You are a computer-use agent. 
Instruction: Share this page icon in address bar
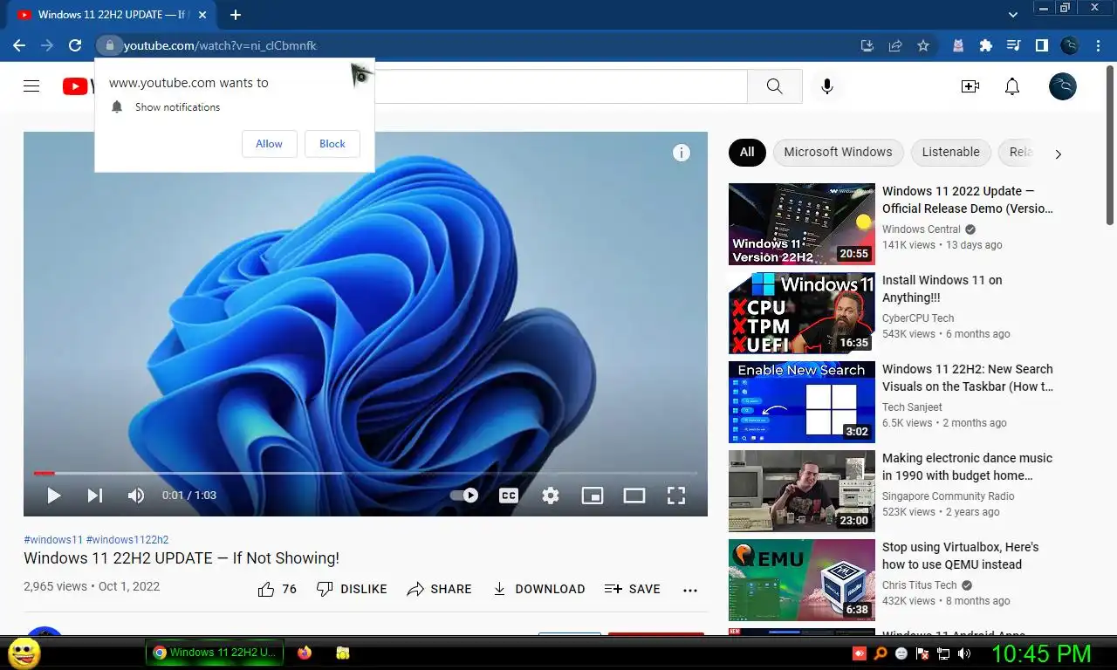click(894, 45)
